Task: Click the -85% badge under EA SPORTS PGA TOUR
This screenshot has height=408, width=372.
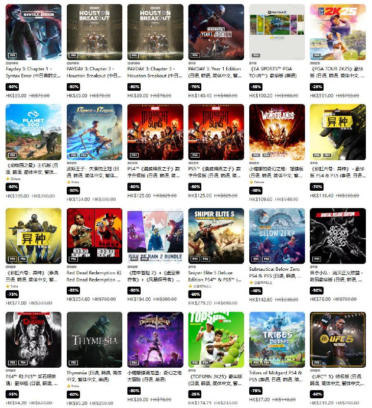Action: point(255,87)
